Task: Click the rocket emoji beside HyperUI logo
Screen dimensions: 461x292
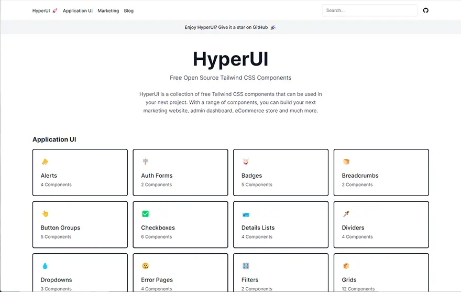Action: coord(54,10)
